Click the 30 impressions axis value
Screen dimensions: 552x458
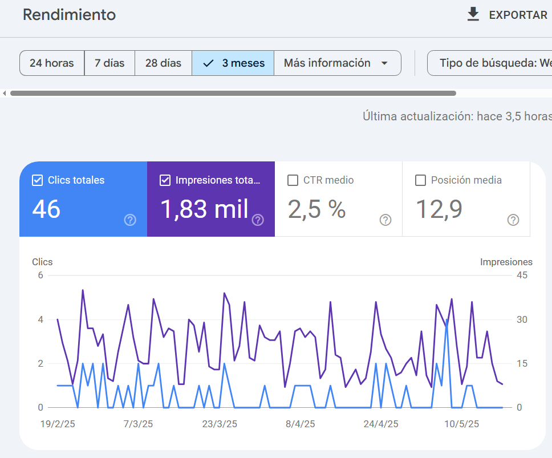tap(522, 319)
